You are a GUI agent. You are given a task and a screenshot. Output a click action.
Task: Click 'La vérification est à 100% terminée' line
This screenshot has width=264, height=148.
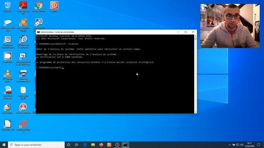[x=59, y=57]
